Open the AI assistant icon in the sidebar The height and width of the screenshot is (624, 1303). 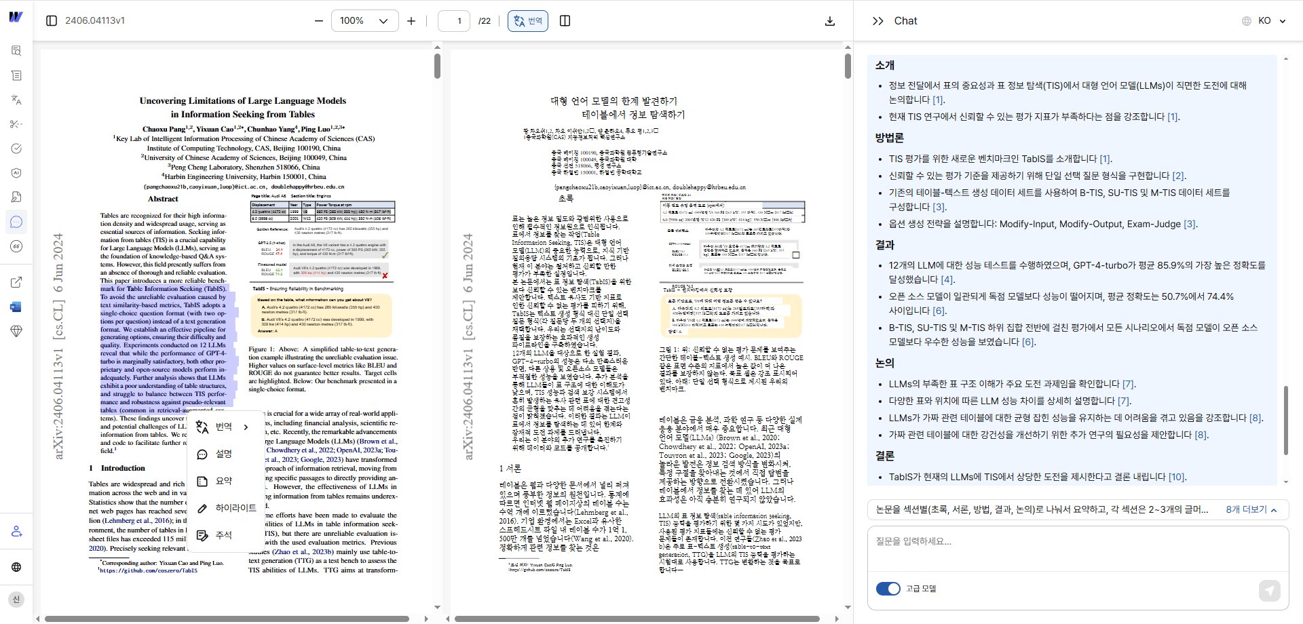(x=16, y=173)
